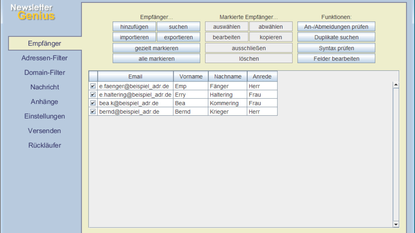
Task: Toggle checkbox for e.haltering@beispiel_adr.de row
Action: (x=93, y=95)
